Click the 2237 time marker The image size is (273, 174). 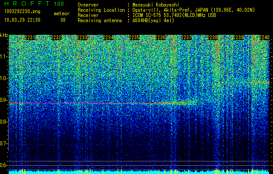point(187,37)
